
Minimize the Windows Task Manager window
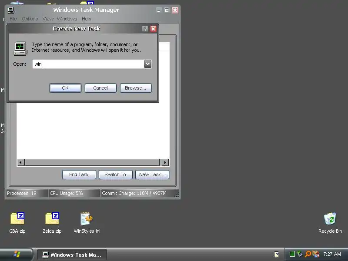[x=159, y=10]
